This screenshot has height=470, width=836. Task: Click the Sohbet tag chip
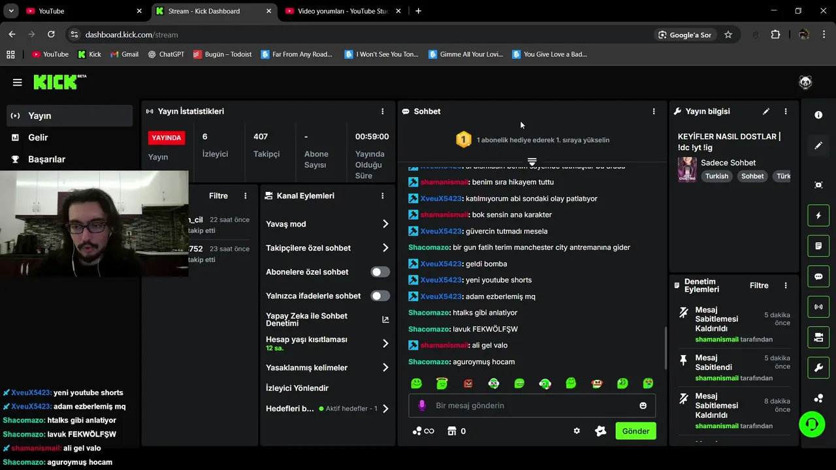752,176
